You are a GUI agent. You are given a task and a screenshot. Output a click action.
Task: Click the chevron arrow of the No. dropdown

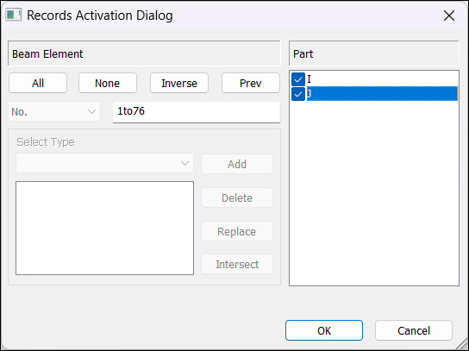[x=91, y=112]
